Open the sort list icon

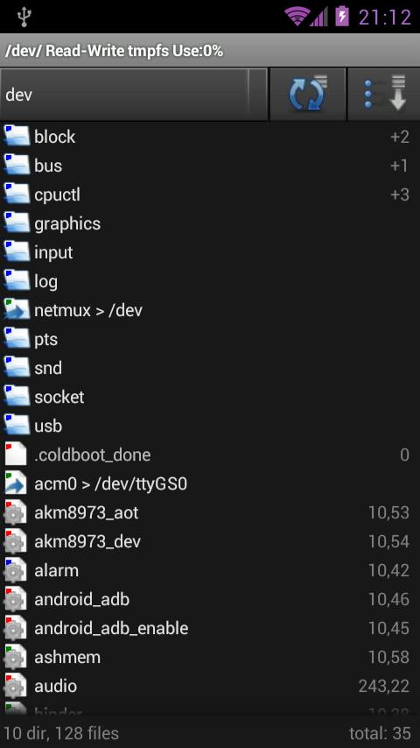point(384,95)
